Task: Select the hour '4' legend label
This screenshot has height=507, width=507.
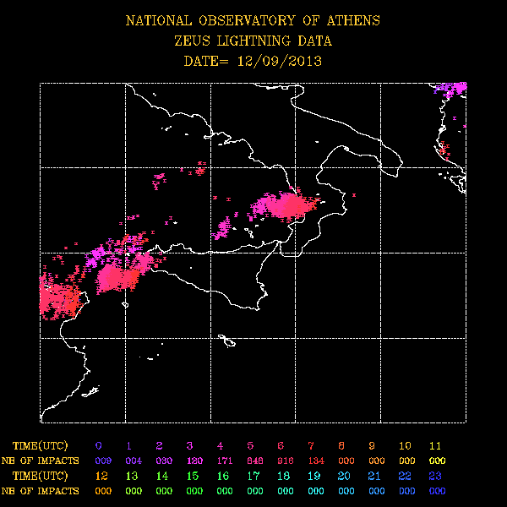Action: [x=221, y=446]
